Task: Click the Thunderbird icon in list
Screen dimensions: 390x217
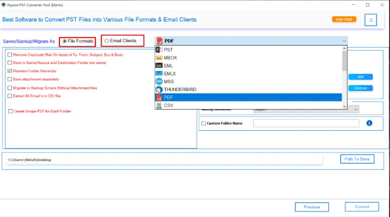Action: pyautogui.click(x=159, y=90)
